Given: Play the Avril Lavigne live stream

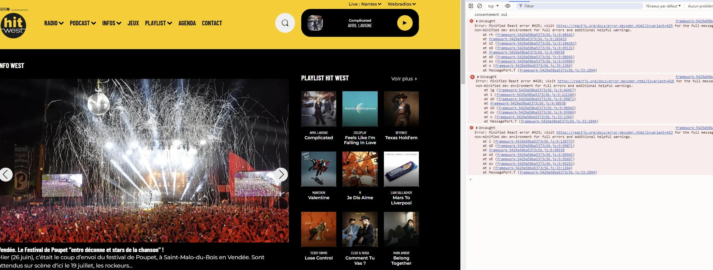Looking at the screenshot, I should click(405, 23).
